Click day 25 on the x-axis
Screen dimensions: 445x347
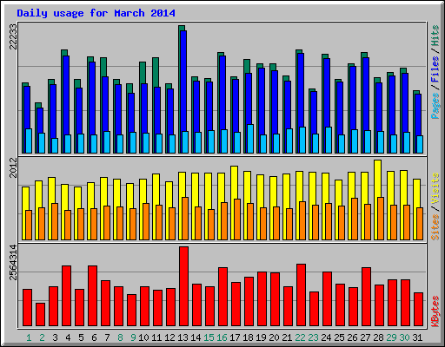pyautogui.click(x=339, y=337)
